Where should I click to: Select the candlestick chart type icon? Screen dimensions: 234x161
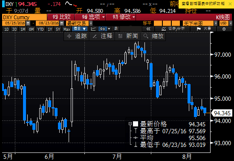103,29
